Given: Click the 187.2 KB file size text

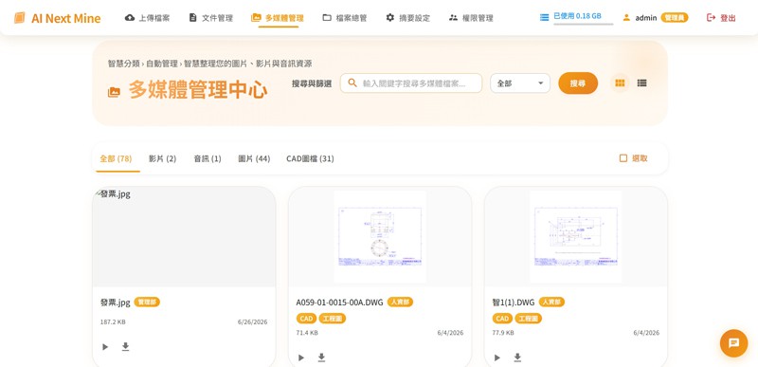Looking at the screenshot, I should pyautogui.click(x=113, y=322).
